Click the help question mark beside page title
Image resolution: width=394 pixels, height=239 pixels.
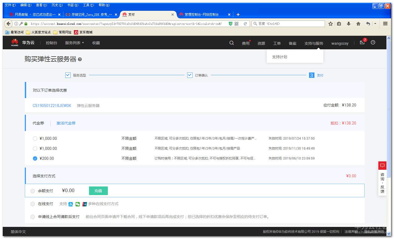pos(80,59)
